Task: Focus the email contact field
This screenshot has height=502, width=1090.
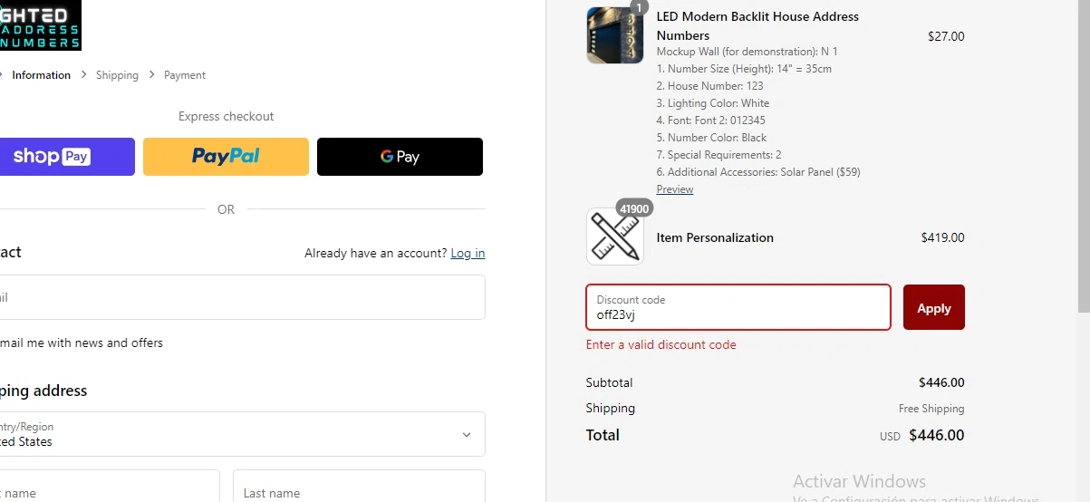Action: pyautogui.click(x=241, y=297)
